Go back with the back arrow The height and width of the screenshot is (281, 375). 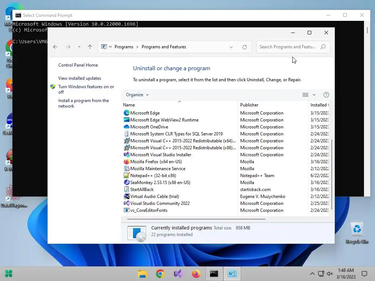(55, 47)
